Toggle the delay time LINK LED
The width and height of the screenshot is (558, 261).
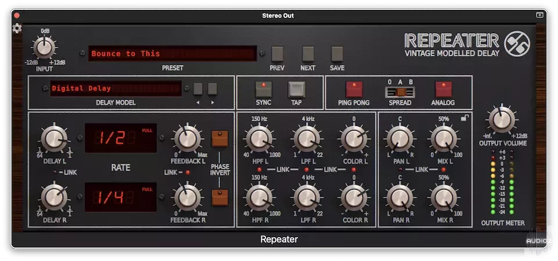tap(55, 172)
